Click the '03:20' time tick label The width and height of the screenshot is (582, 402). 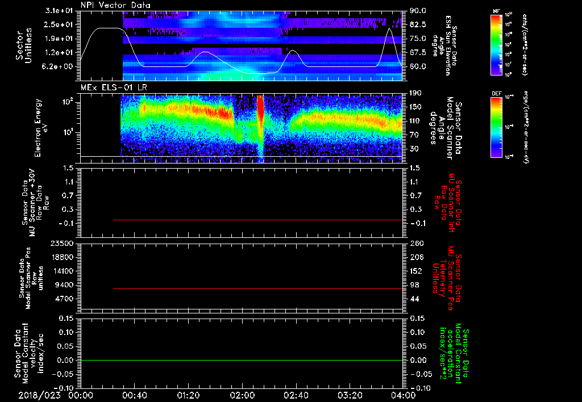(350, 395)
